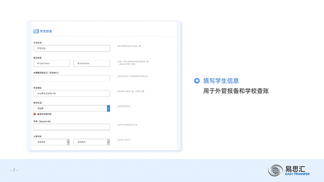Click the Chinese resident ID input field
The image size is (324, 182).
pos(72,78)
